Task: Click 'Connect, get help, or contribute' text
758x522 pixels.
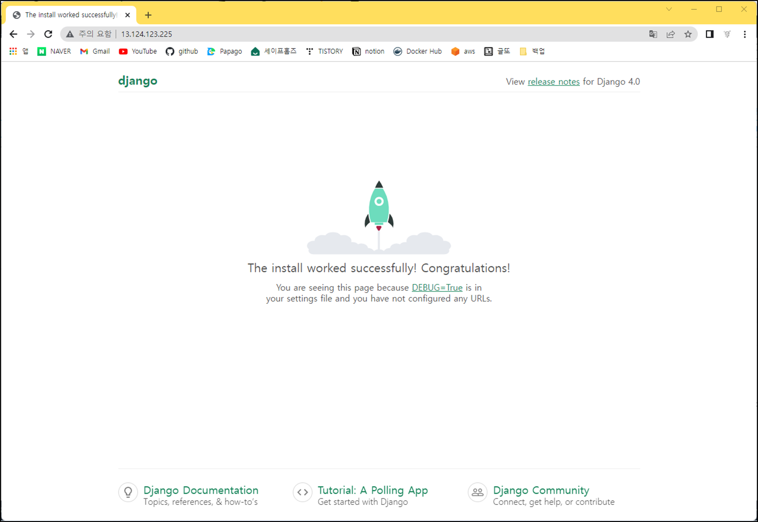Action: click(x=554, y=502)
